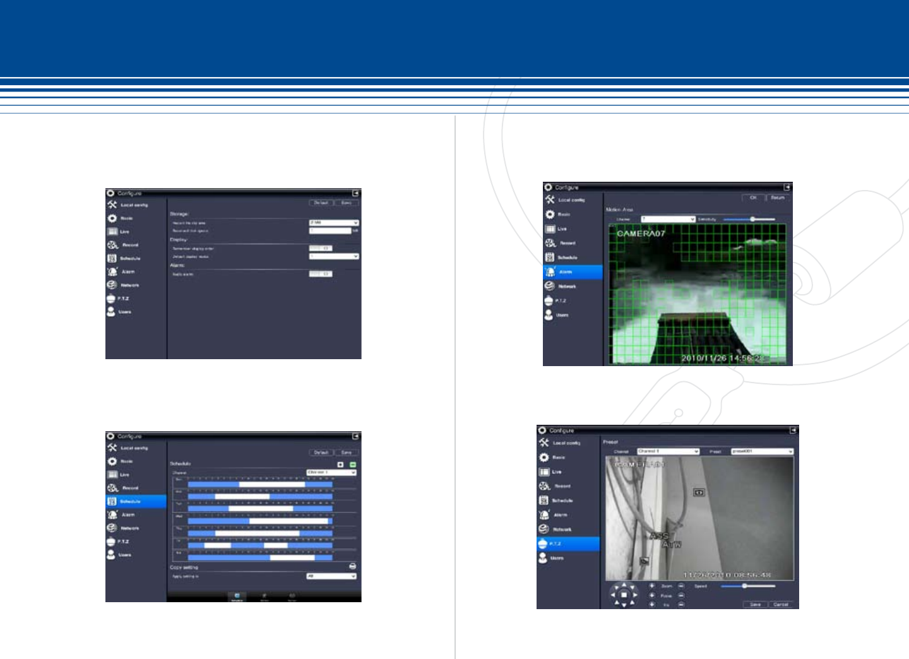Click Save button in the Schedule window
The width and height of the screenshot is (909, 659).
347,453
